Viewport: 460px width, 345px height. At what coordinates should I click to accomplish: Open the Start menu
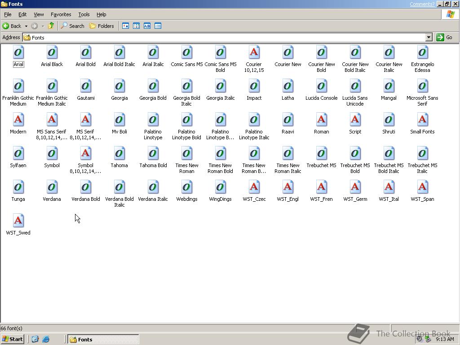point(12,339)
